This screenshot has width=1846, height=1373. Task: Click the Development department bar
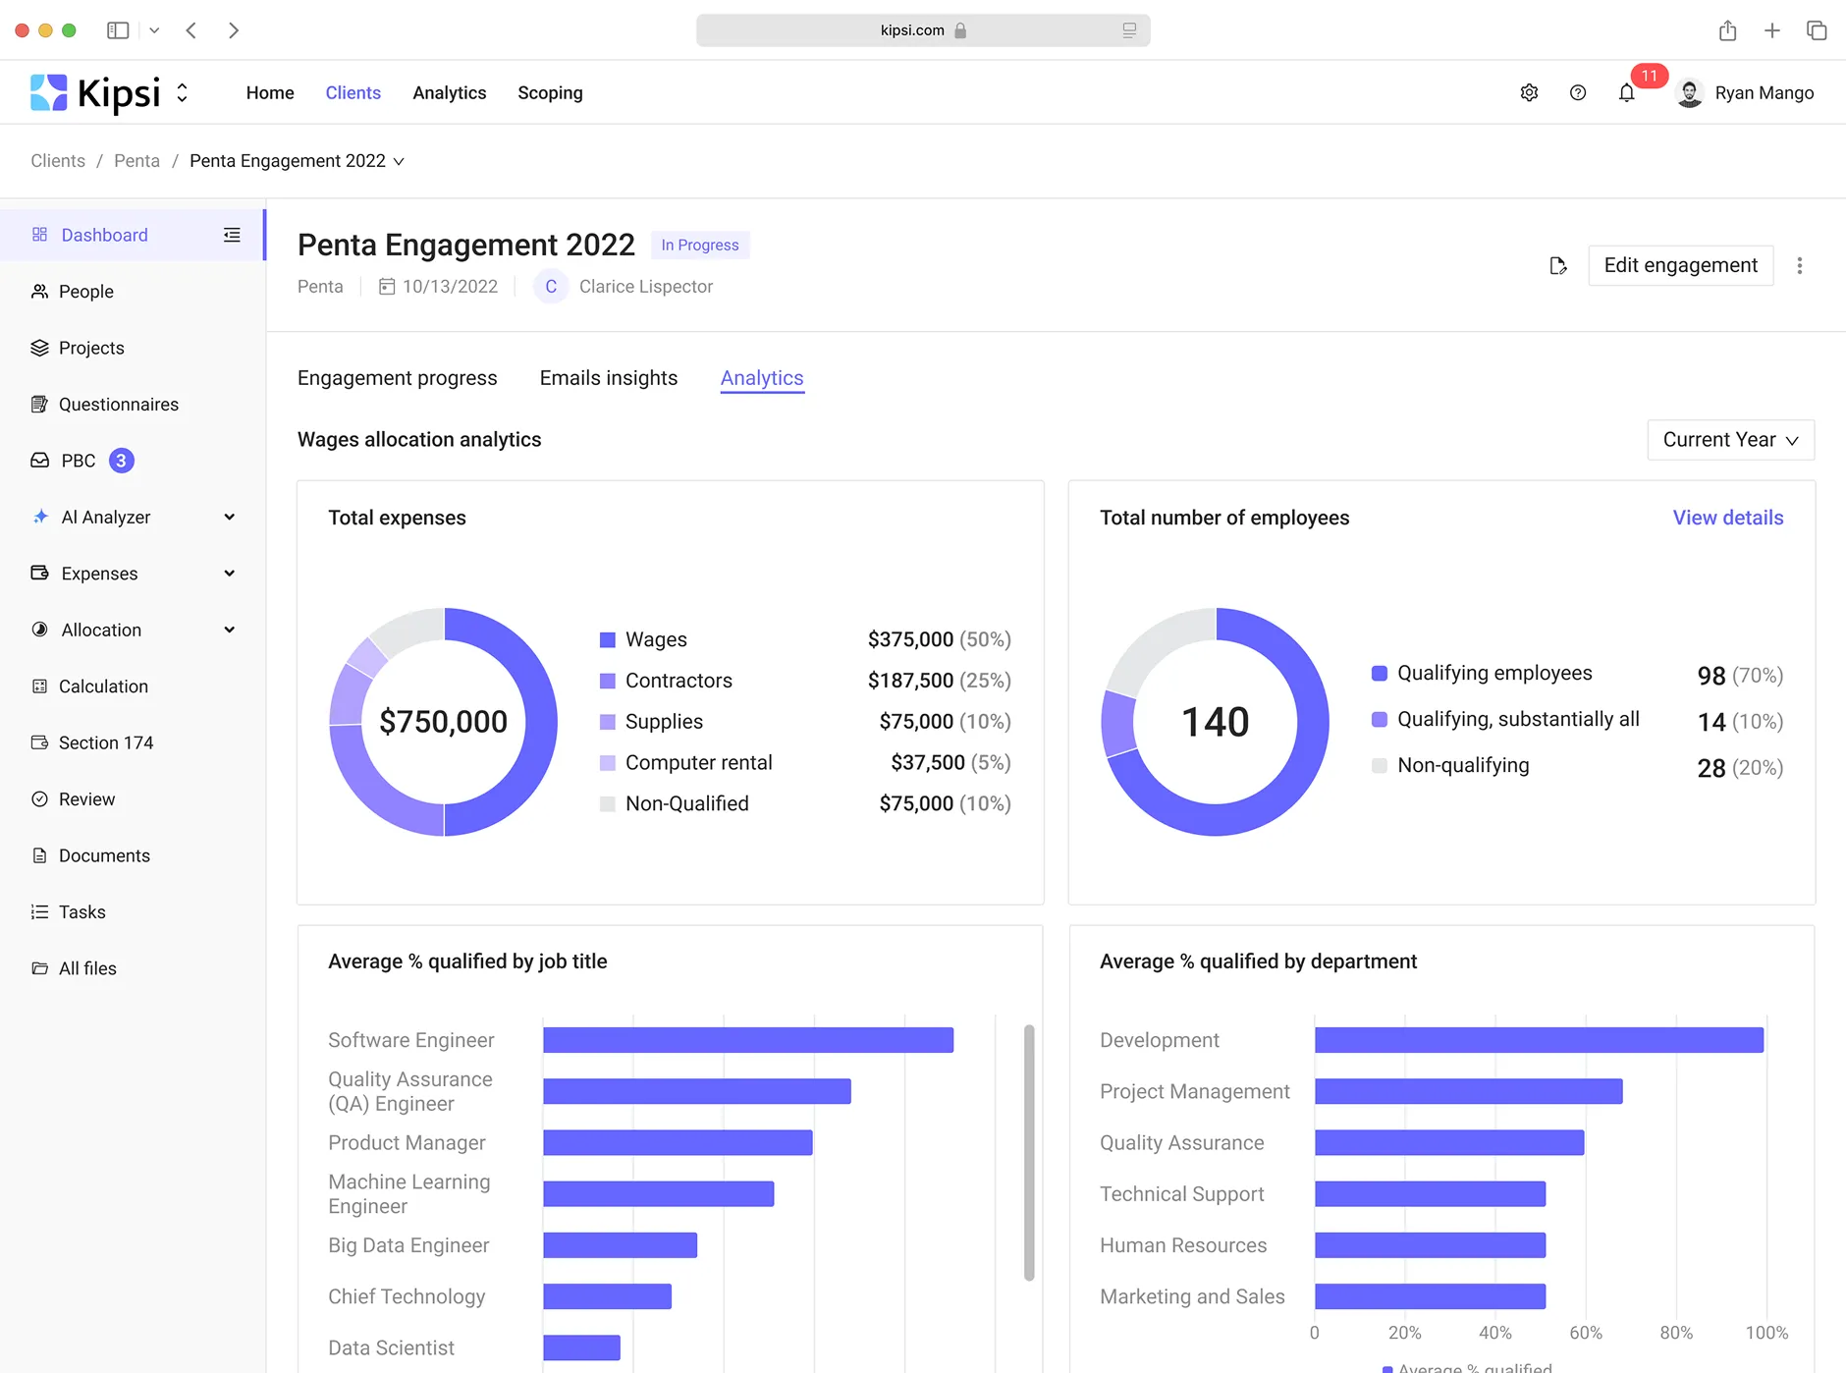tap(1539, 1040)
